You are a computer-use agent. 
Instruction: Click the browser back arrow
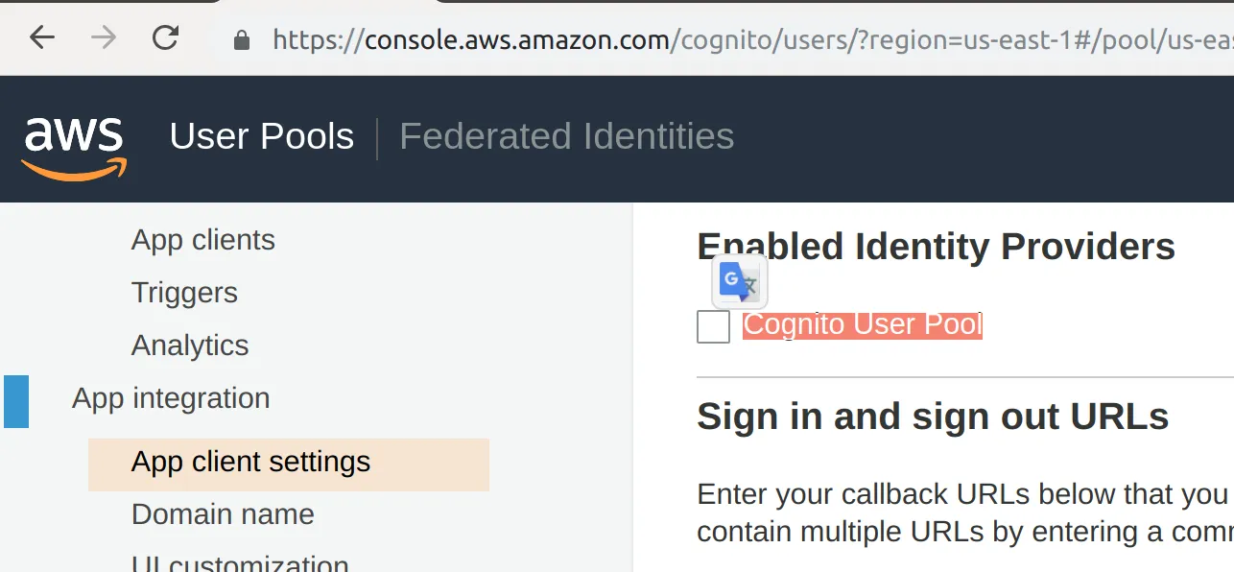tap(42, 38)
